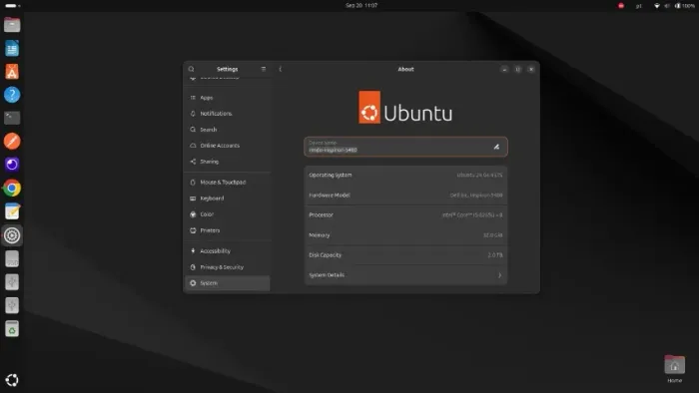Viewport: 699px width, 393px height.
Task: Close the Settings window
Action: pyautogui.click(x=531, y=70)
